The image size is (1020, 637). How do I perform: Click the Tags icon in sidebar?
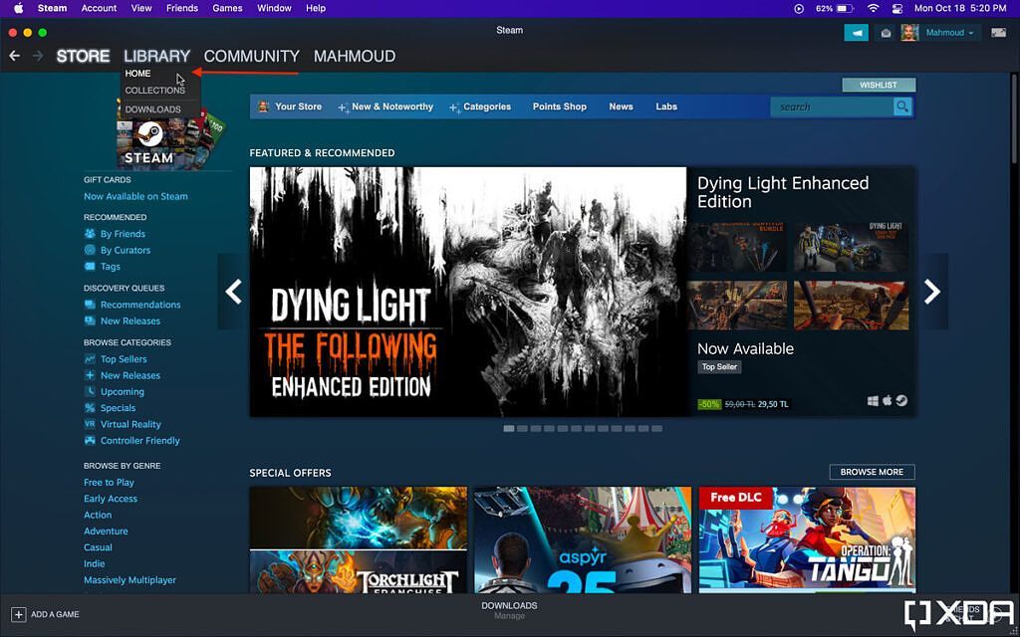90,266
